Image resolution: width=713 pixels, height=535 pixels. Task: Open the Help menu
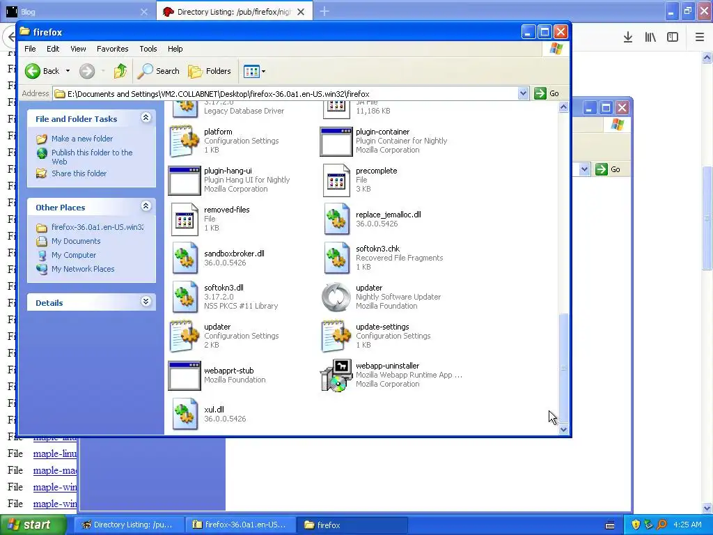pyautogui.click(x=175, y=49)
